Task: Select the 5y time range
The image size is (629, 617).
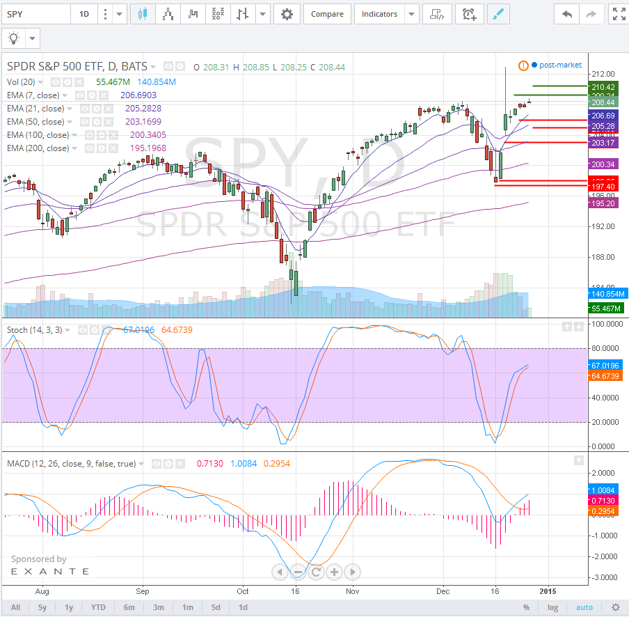Action: coord(42,607)
